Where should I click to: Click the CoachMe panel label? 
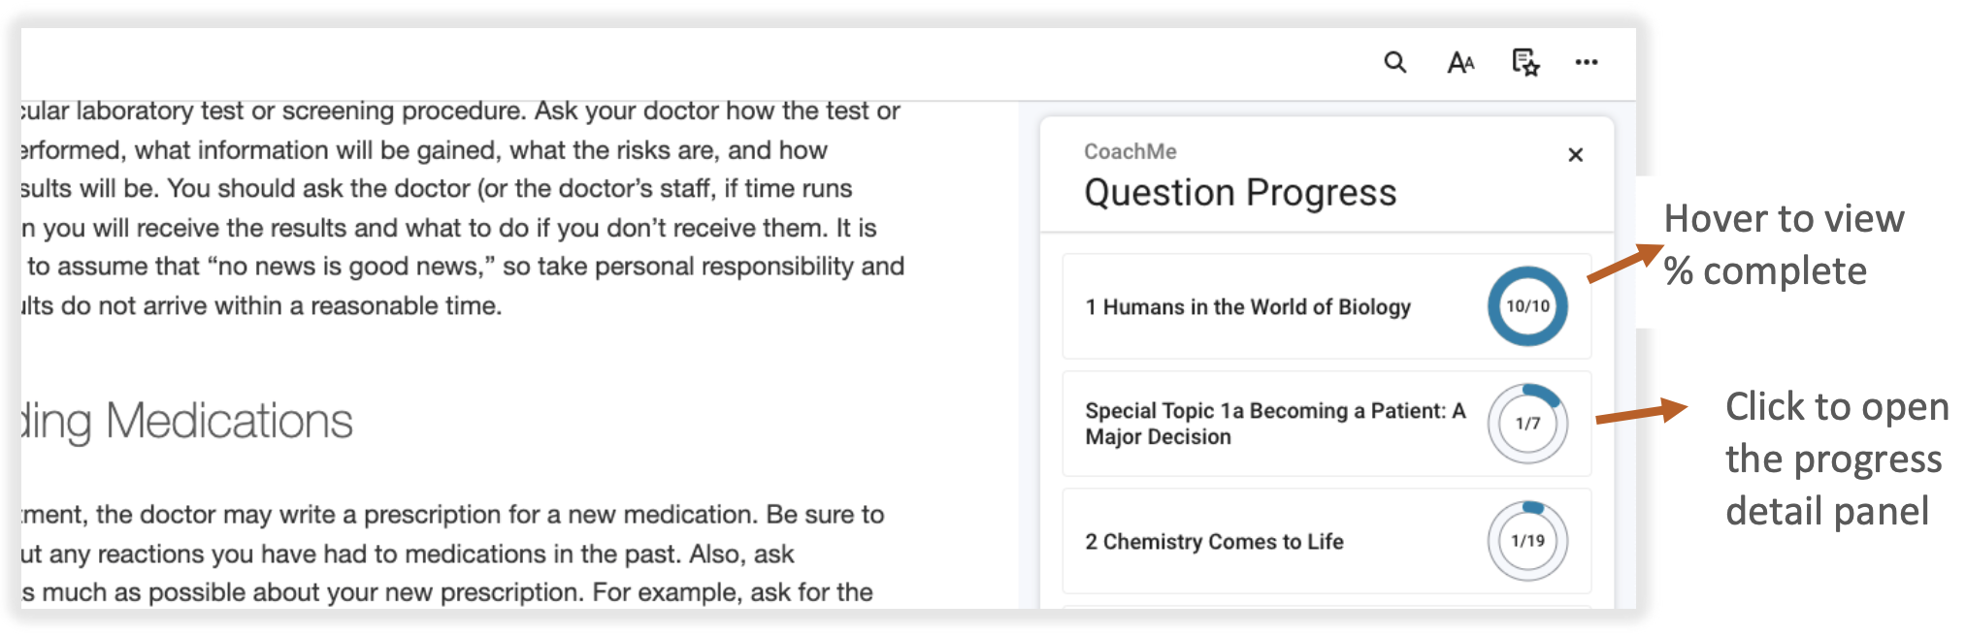point(1130,151)
